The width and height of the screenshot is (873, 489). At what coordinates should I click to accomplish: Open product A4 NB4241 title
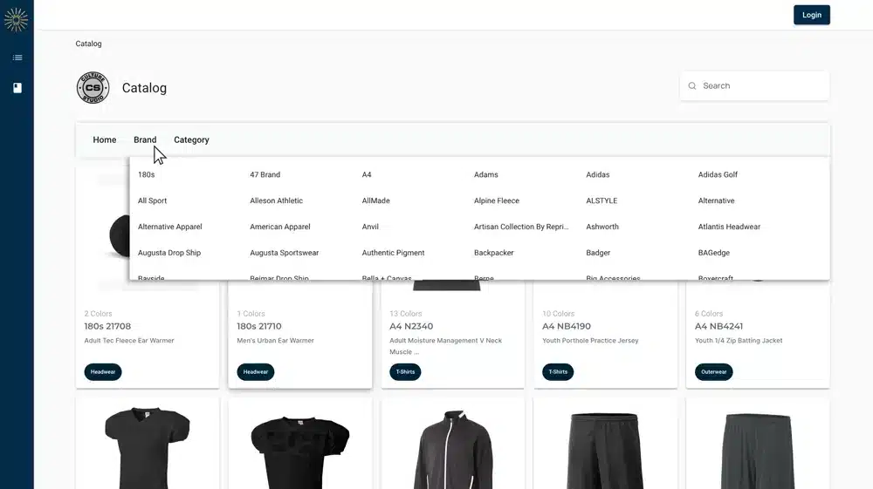point(718,326)
